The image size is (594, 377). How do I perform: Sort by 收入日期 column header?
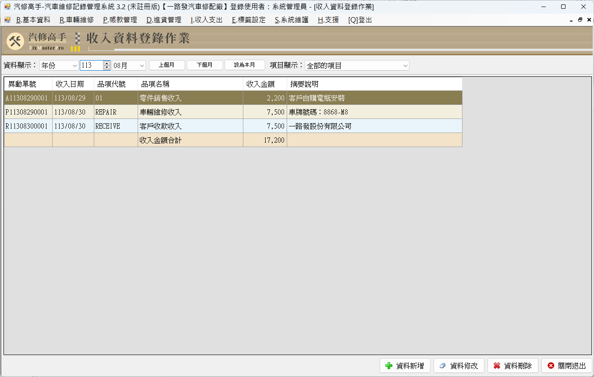pos(73,84)
